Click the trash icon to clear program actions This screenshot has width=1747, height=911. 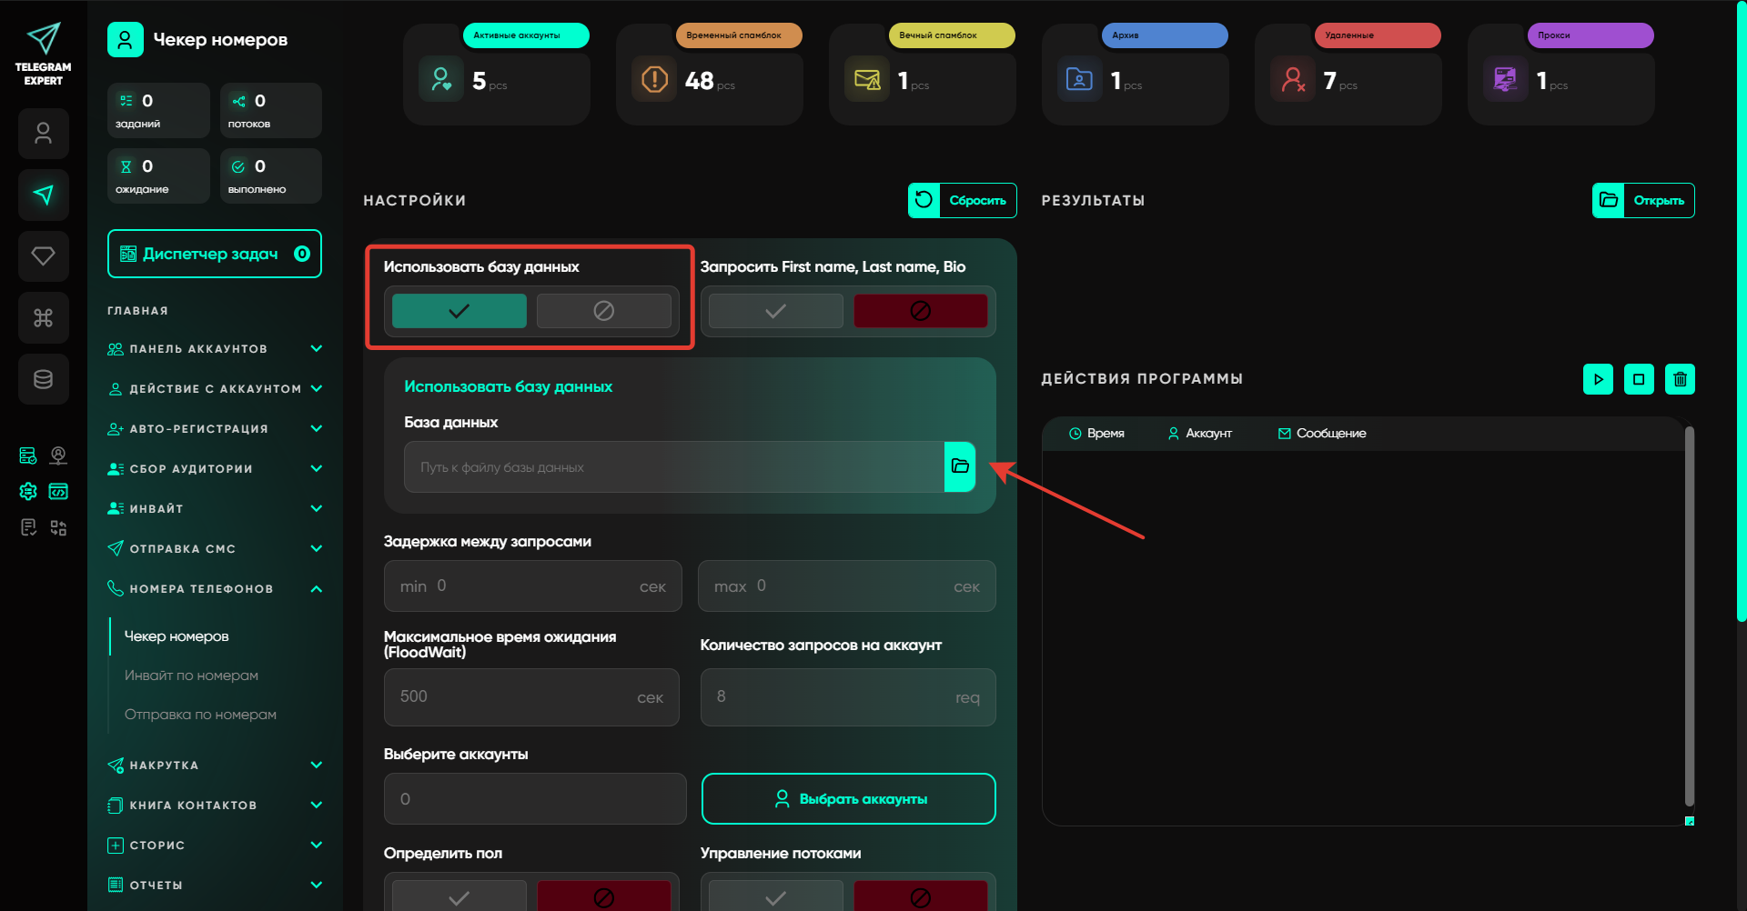coord(1680,379)
